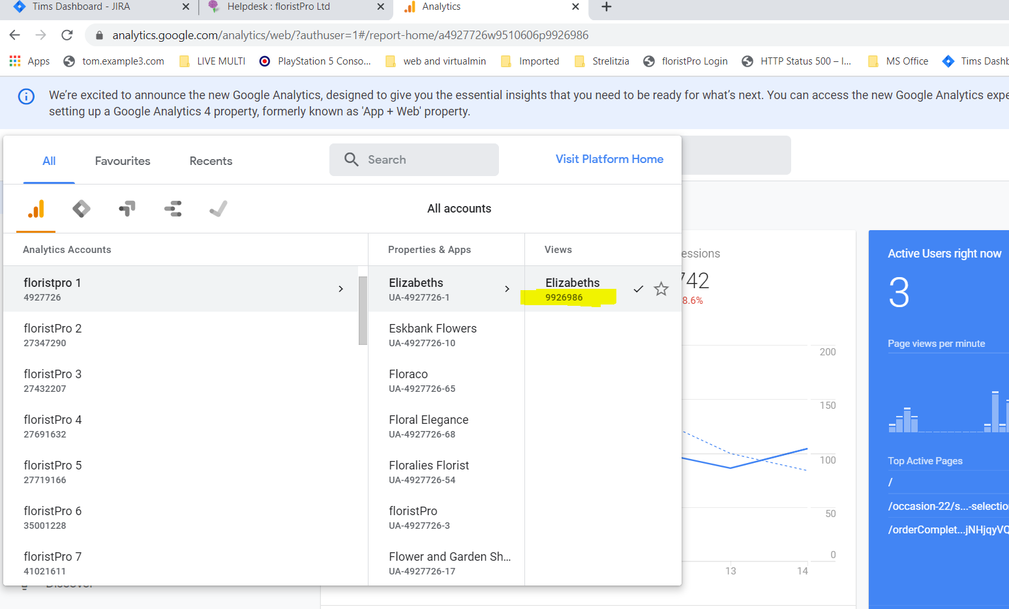The height and width of the screenshot is (609, 1009).
Task: Open the LIVE MULTI bookmark folder
Action: 213,61
